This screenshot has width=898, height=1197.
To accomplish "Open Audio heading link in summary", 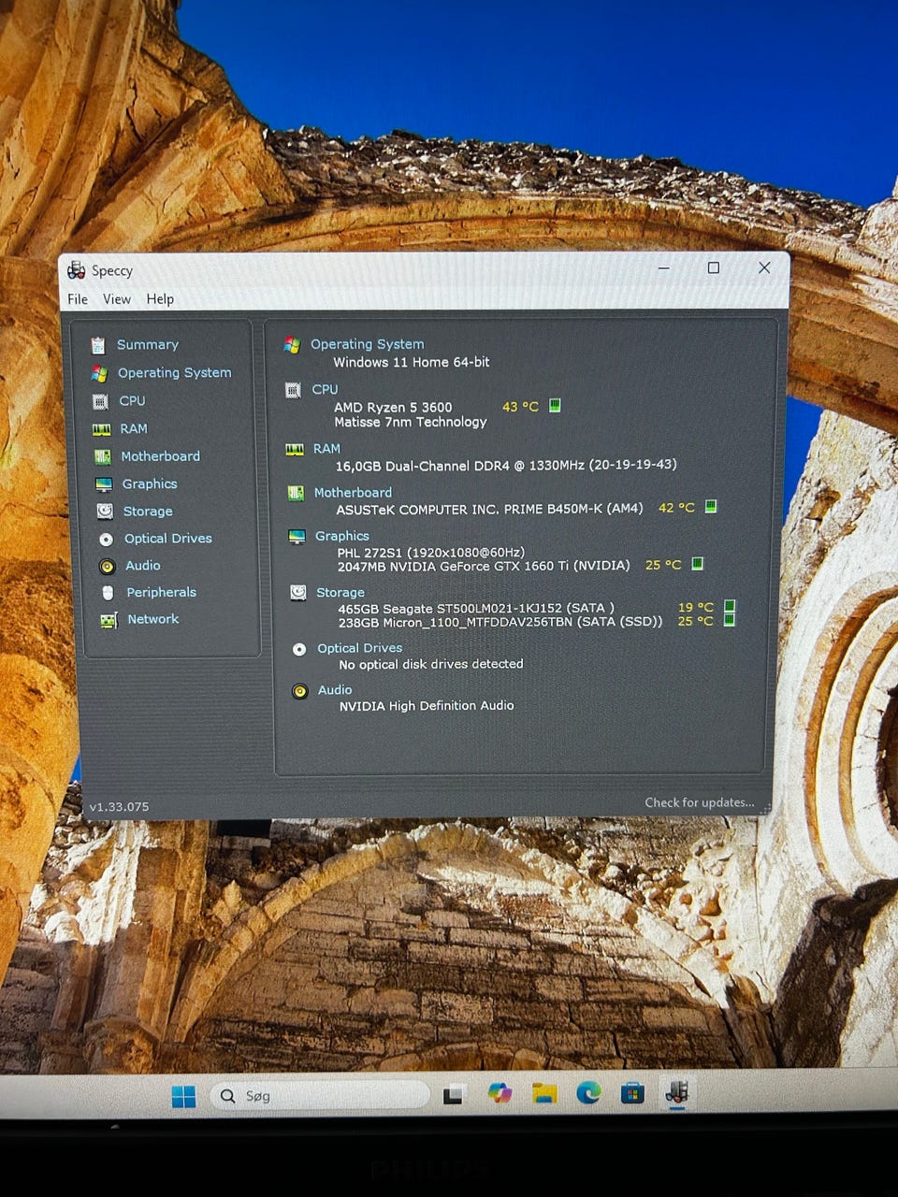I will (335, 690).
